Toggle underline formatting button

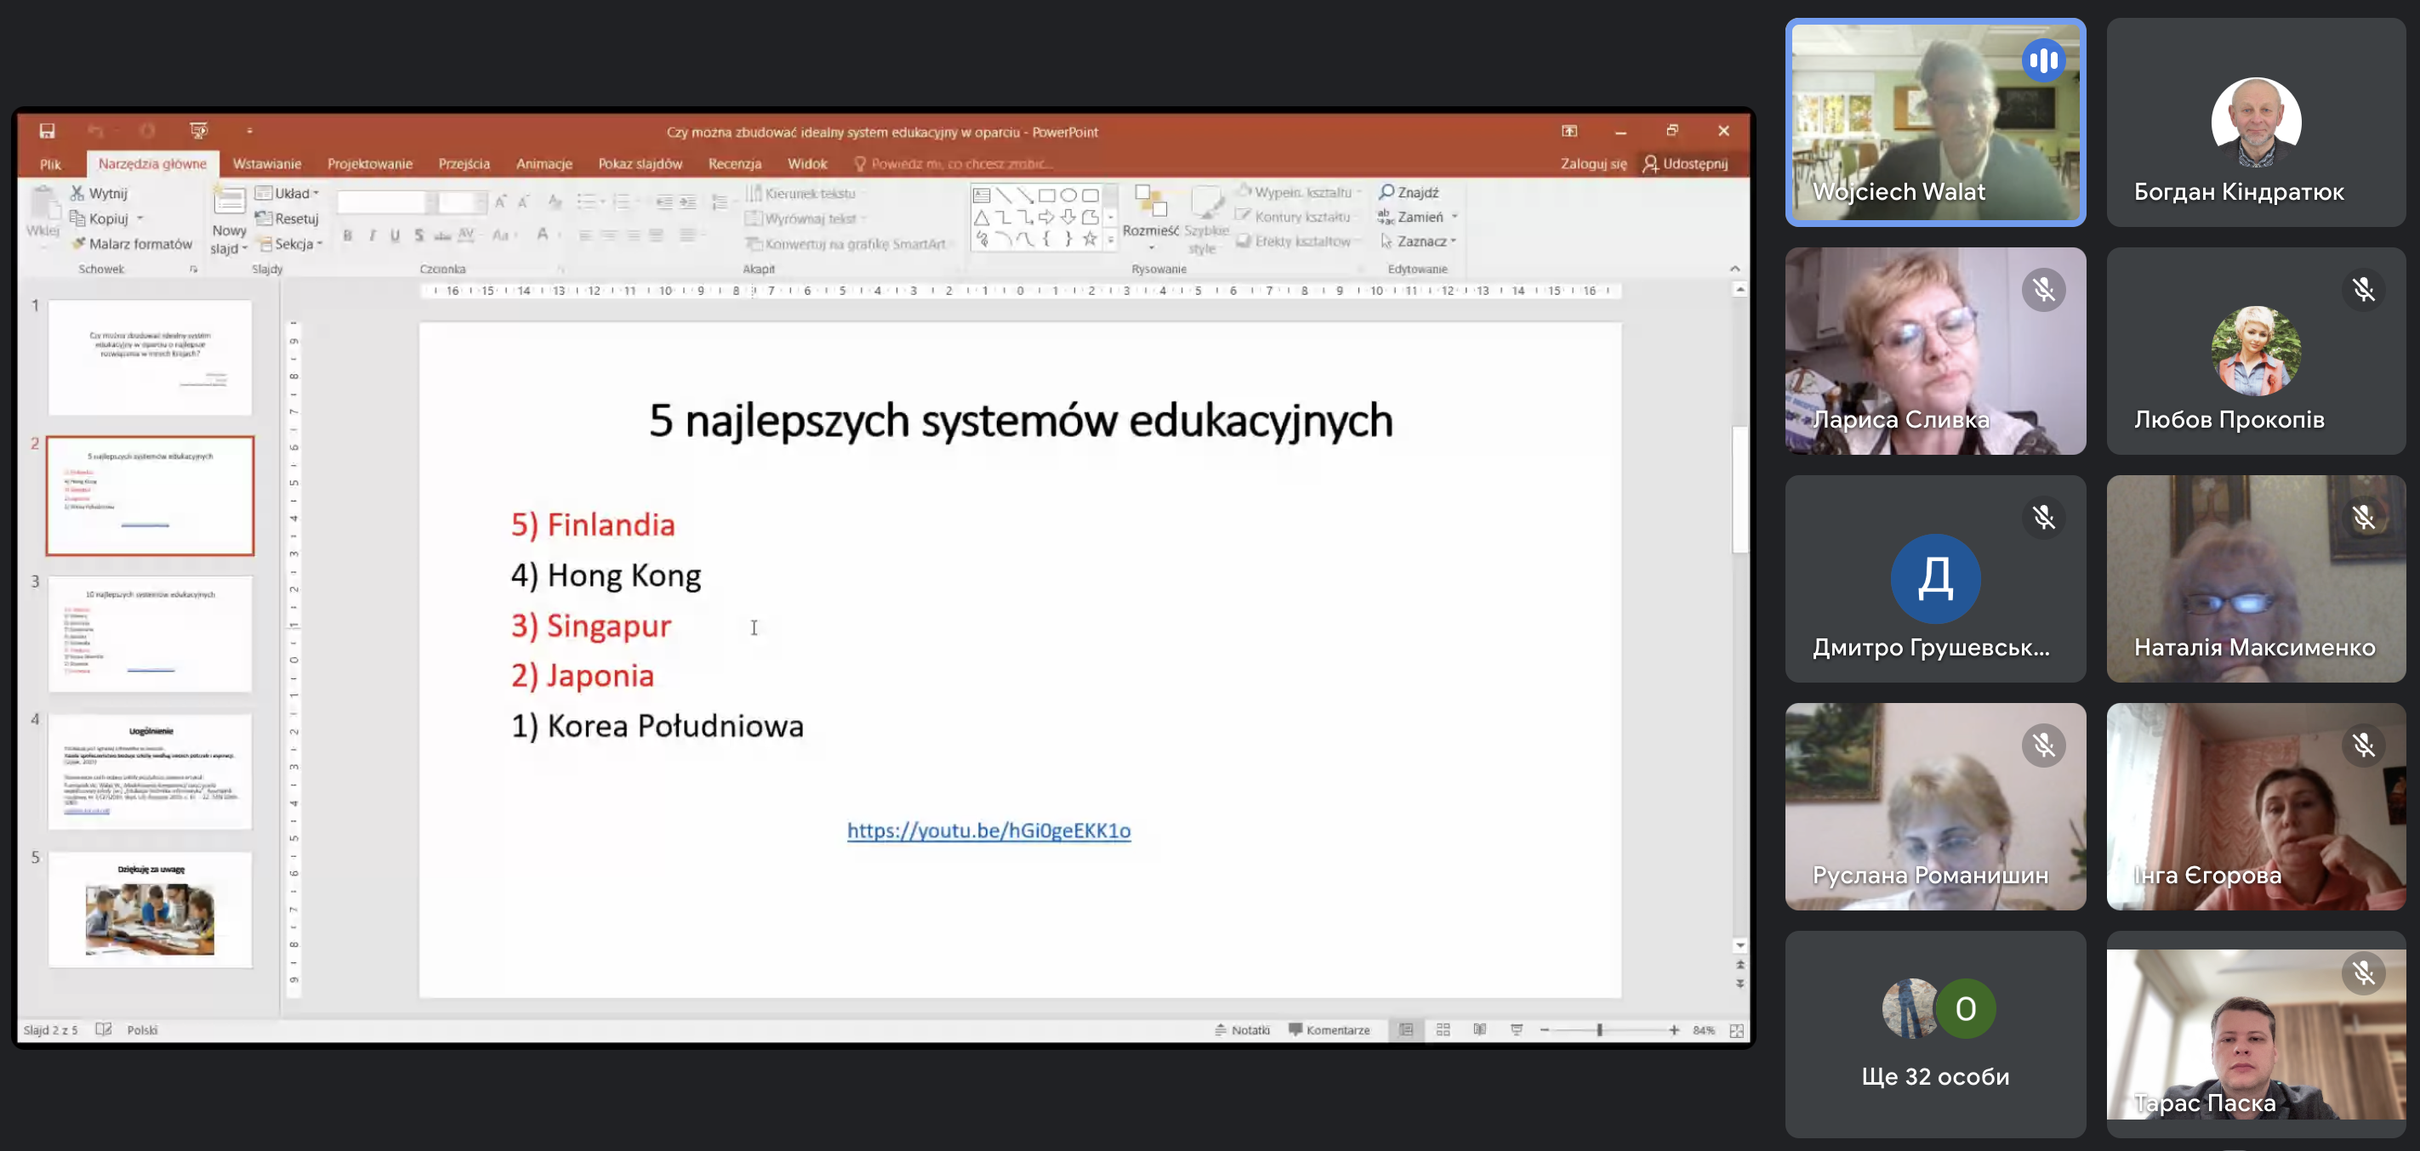point(395,235)
